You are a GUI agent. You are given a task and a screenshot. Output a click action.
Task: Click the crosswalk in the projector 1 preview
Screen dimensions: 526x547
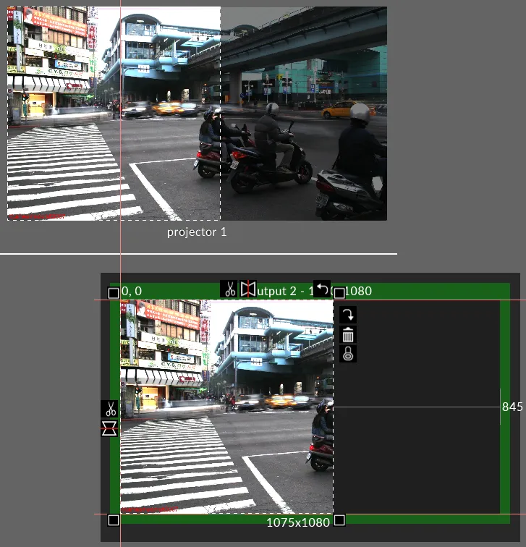coord(65,174)
